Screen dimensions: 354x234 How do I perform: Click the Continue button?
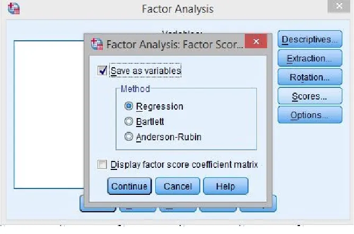click(x=129, y=186)
